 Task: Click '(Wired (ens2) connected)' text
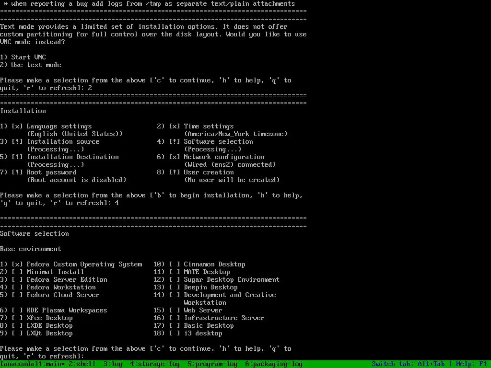[x=230, y=165]
